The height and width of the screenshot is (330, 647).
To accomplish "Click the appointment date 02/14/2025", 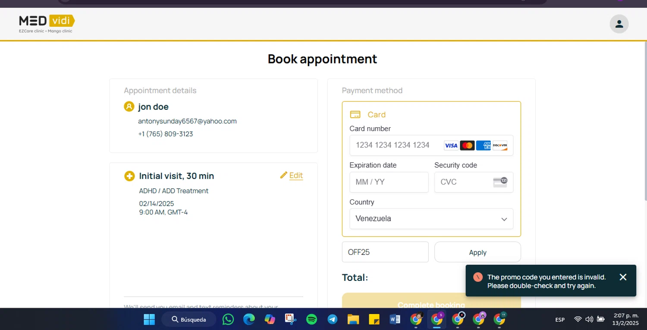I will click(x=157, y=204).
